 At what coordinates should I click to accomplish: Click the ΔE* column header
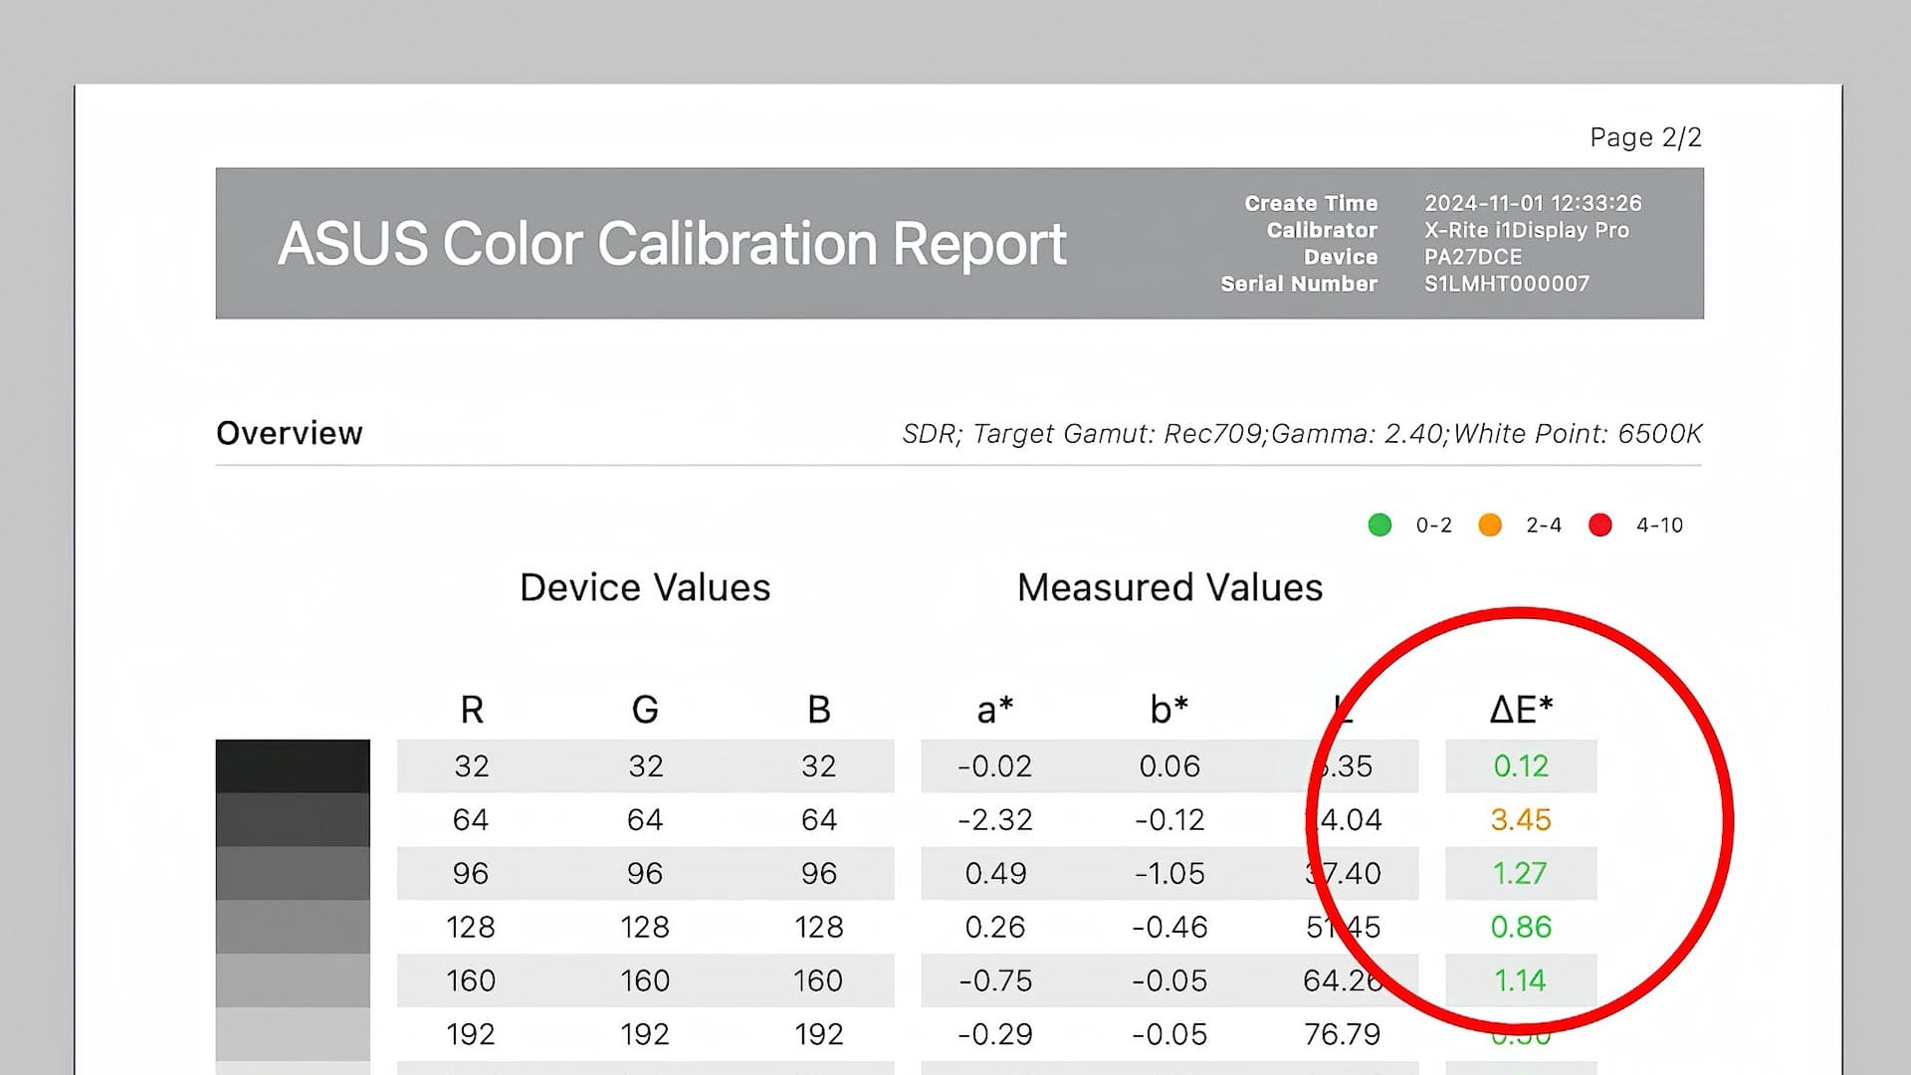pos(1521,710)
